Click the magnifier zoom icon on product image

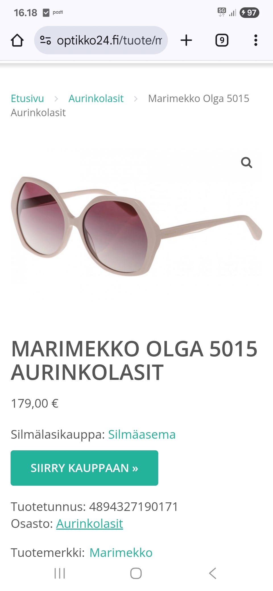[x=247, y=163]
